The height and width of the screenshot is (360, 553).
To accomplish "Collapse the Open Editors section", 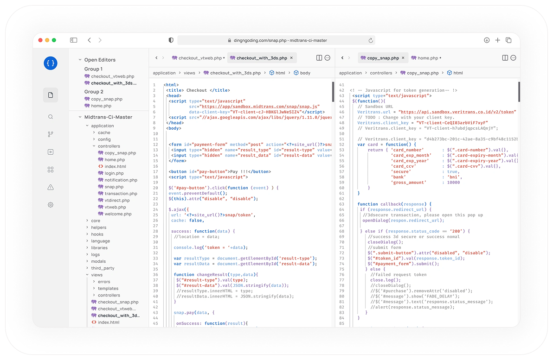I will tap(80, 60).
